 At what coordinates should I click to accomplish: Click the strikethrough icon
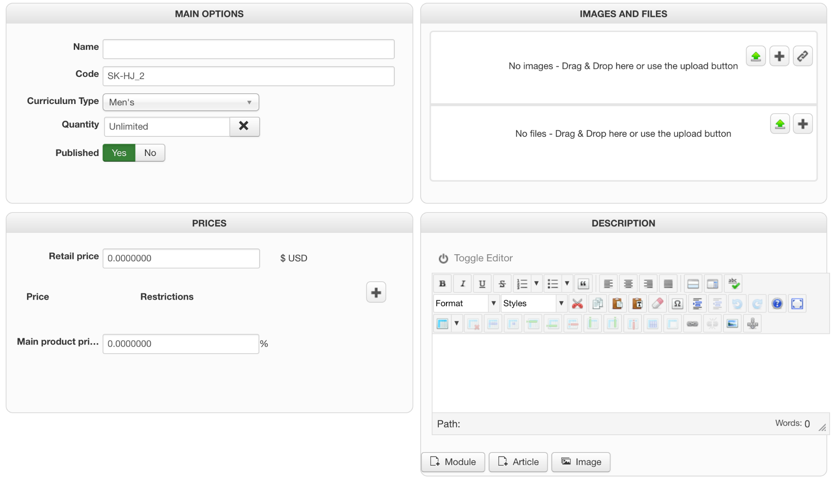tap(502, 284)
